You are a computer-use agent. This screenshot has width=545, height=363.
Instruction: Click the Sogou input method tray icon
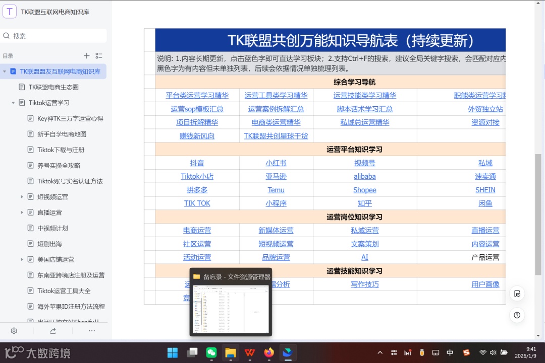click(x=466, y=352)
